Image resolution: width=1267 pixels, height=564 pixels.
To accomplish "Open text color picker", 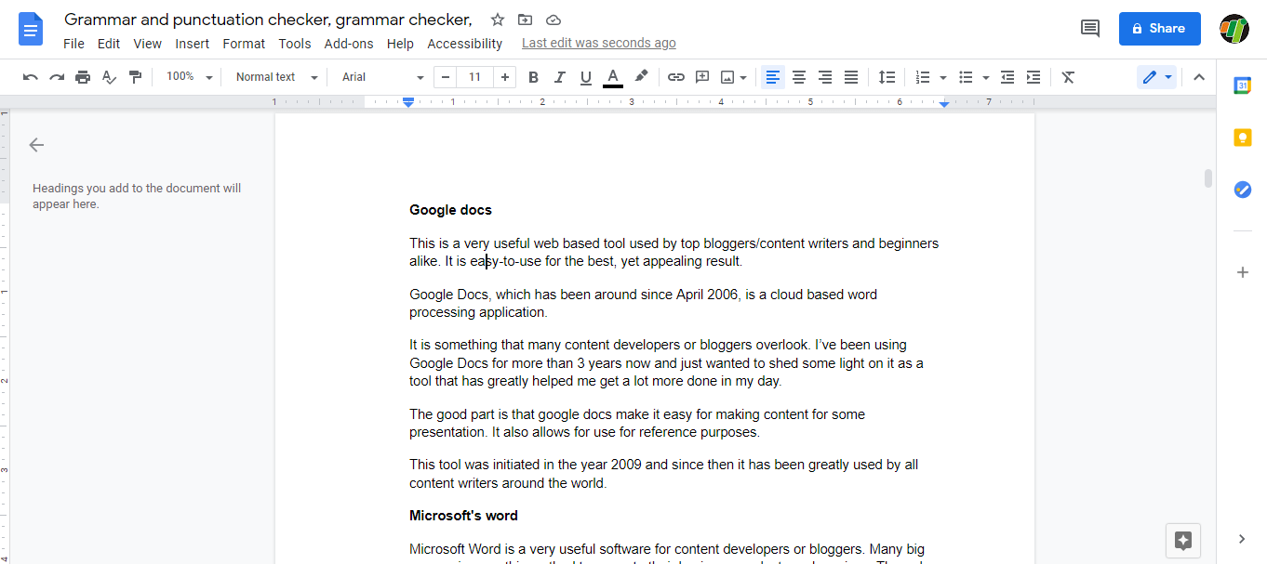I will 613,77.
